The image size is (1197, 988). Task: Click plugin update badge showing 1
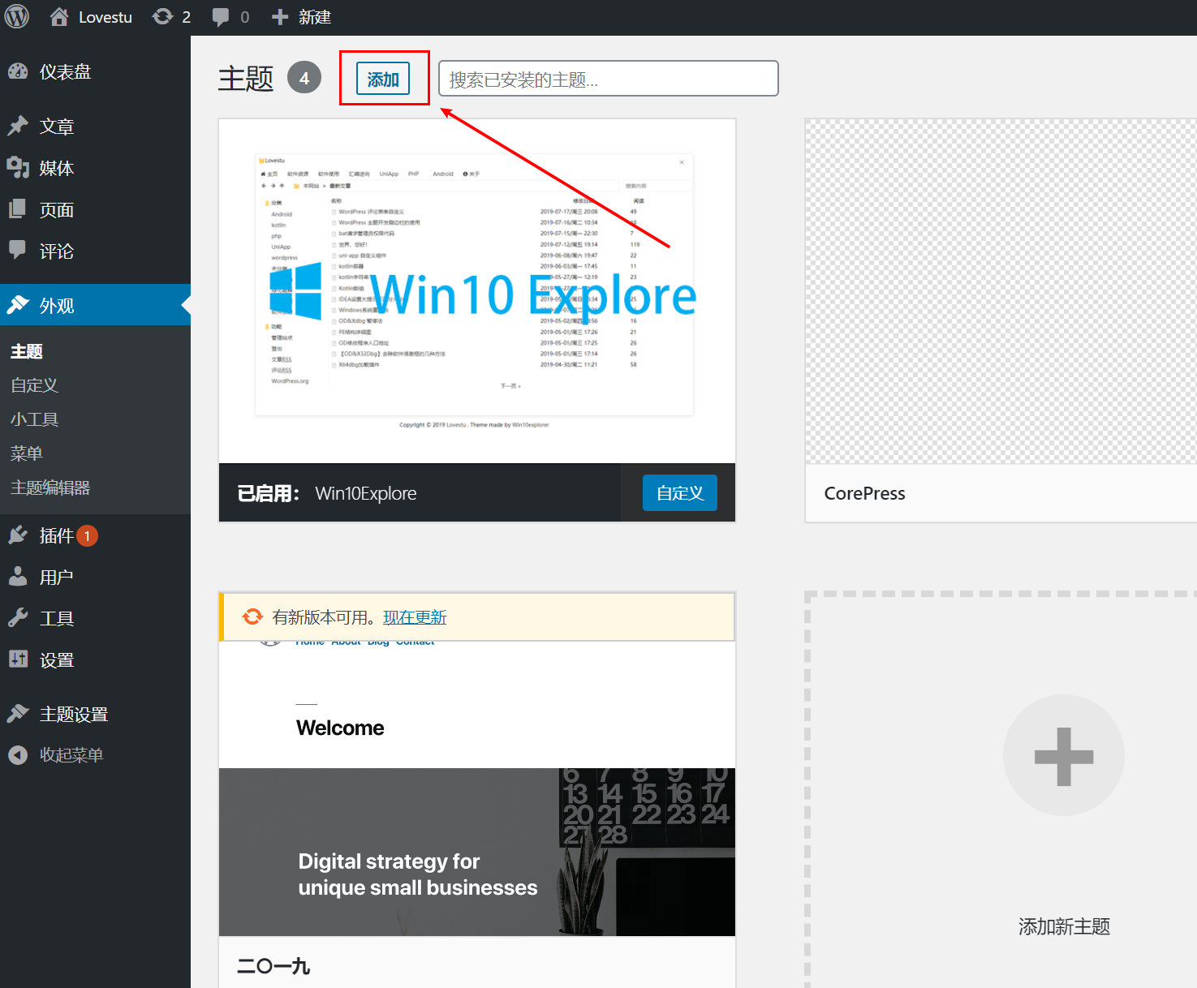click(87, 536)
